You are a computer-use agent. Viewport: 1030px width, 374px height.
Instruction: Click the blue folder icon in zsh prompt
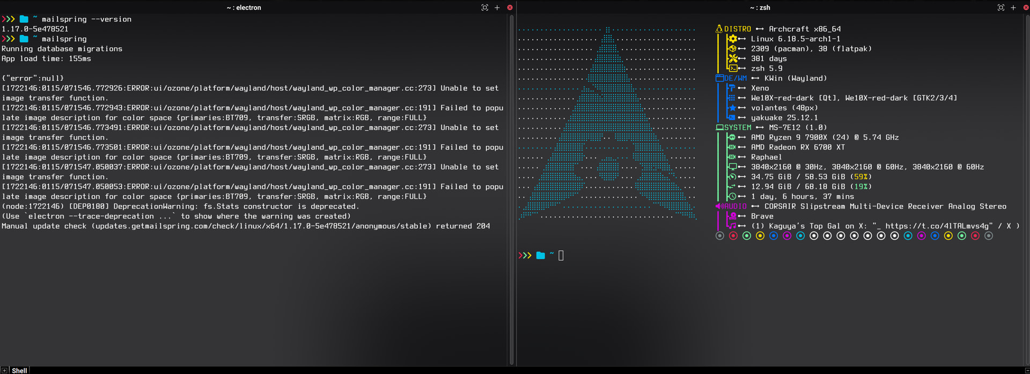(541, 256)
